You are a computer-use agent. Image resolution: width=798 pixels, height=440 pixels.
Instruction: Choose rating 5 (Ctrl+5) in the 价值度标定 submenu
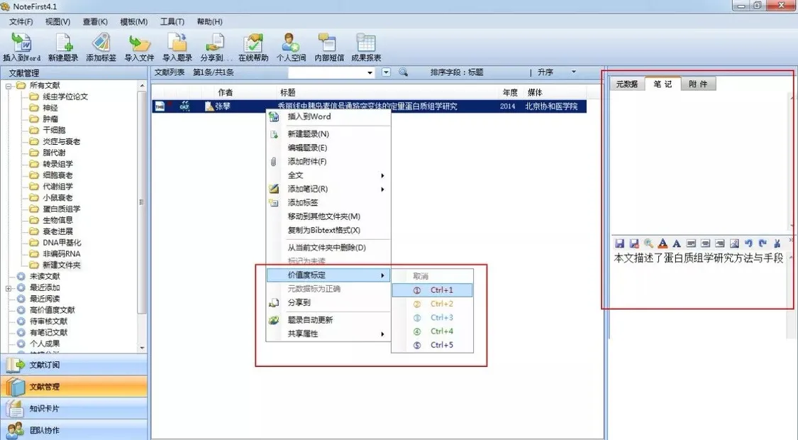click(433, 345)
